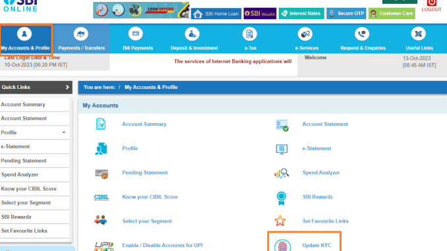Viewport: 447px width, 251px height.
Task: Click the SBI Rewardz badge icon
Action: tap(282, 198)
